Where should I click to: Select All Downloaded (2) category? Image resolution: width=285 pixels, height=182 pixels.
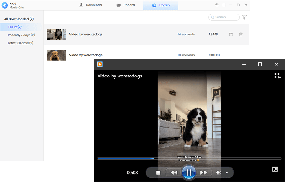tap(19, 19)
